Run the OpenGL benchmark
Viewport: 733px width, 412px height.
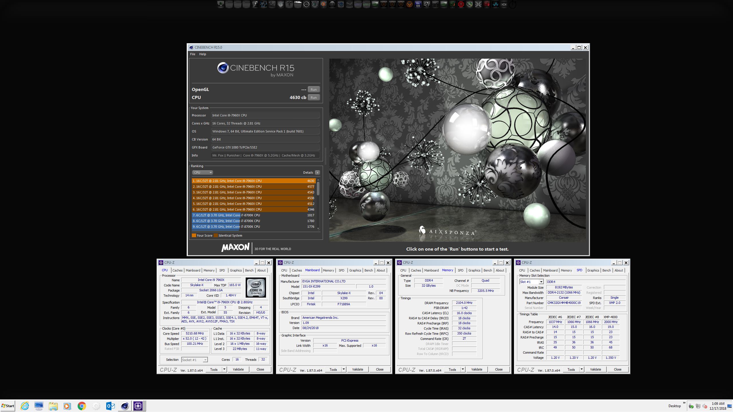(x=314, y=90)
